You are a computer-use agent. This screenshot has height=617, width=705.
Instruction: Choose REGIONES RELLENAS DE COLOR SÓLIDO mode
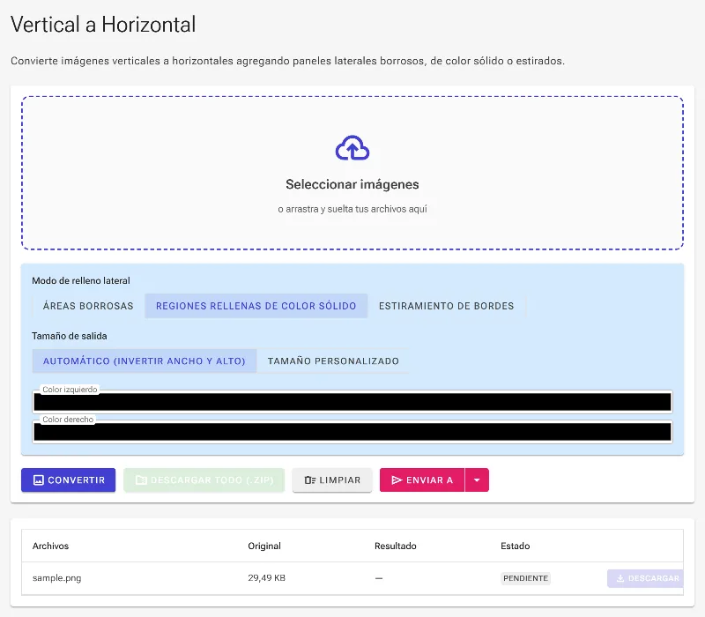(256, 306)
